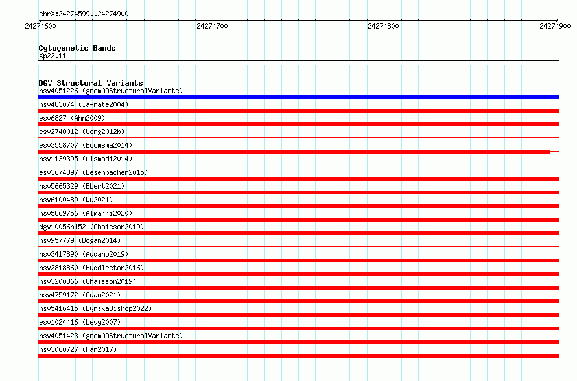Open variant esv1024416 (Levy2007)
The image size is (577, 381).
[x=80, y=322]
